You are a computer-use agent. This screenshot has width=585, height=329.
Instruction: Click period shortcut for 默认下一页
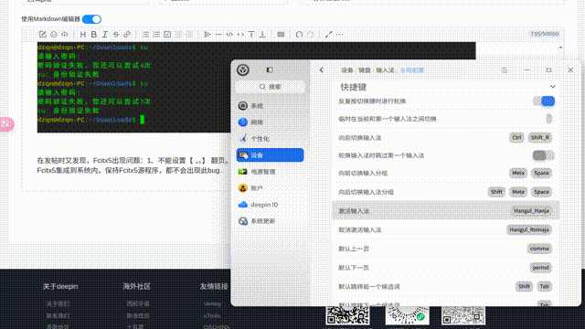tap(540, 268)
